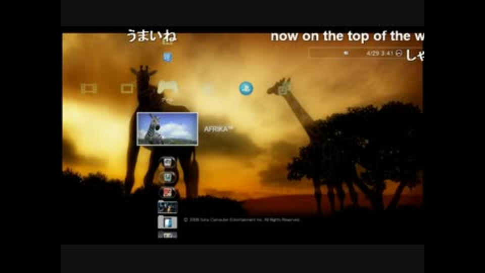
Task: Select the Game controller category icon
Action: [167, 87]
